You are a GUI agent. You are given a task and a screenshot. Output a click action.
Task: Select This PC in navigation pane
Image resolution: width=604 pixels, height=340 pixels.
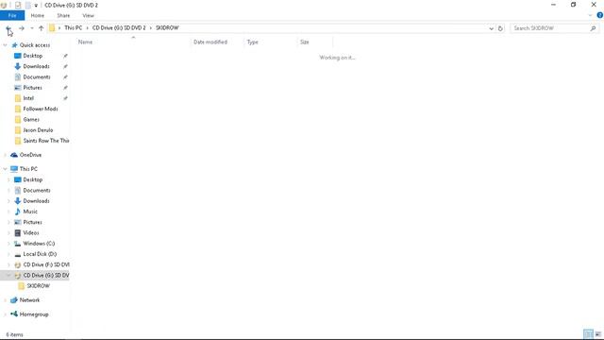coord(28,169)
